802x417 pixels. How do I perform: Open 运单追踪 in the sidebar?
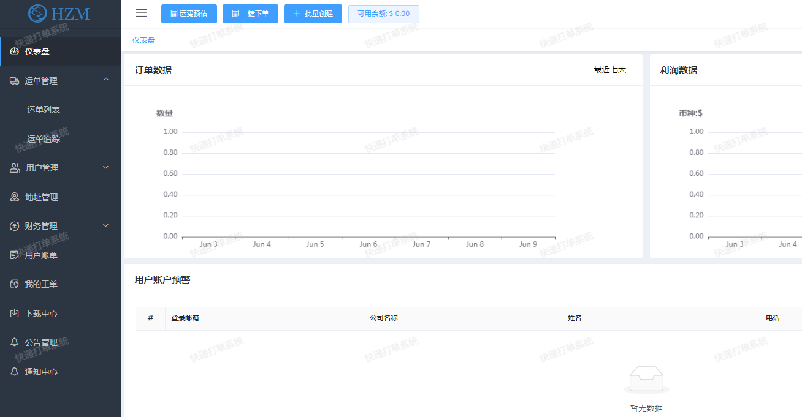click(x=44, y=139)
